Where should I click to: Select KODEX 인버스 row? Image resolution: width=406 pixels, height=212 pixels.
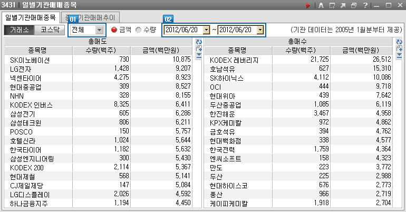[99, 104]
